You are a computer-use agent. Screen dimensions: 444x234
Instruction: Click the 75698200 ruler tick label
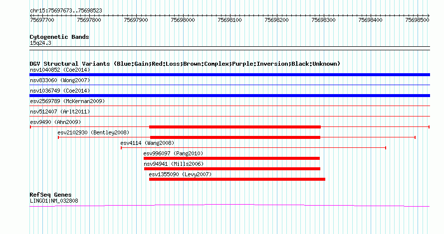[x=276, y=20]
